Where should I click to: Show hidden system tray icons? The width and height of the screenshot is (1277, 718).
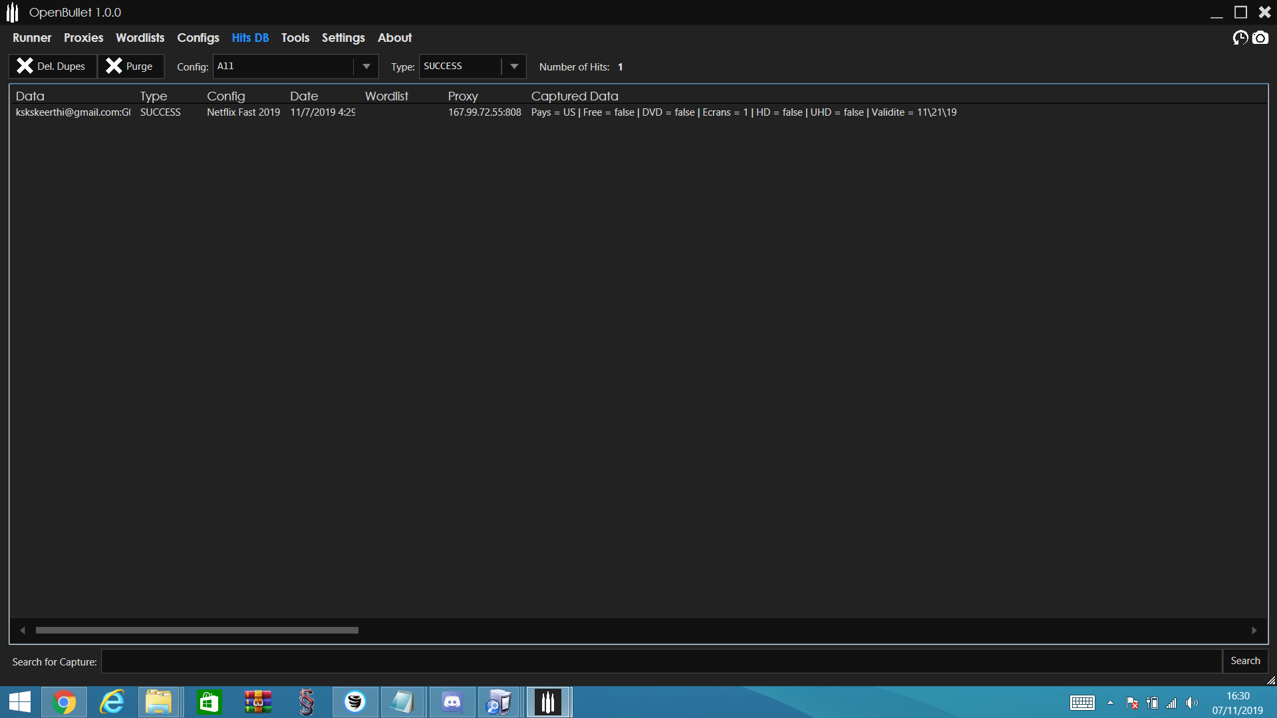pos(1110,703)
